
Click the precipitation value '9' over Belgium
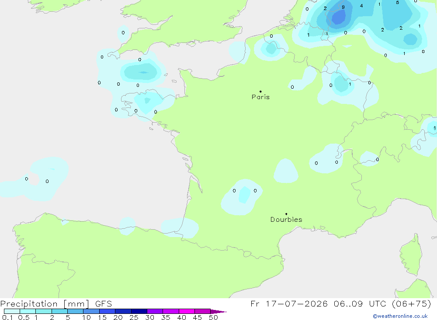point(343,7)
